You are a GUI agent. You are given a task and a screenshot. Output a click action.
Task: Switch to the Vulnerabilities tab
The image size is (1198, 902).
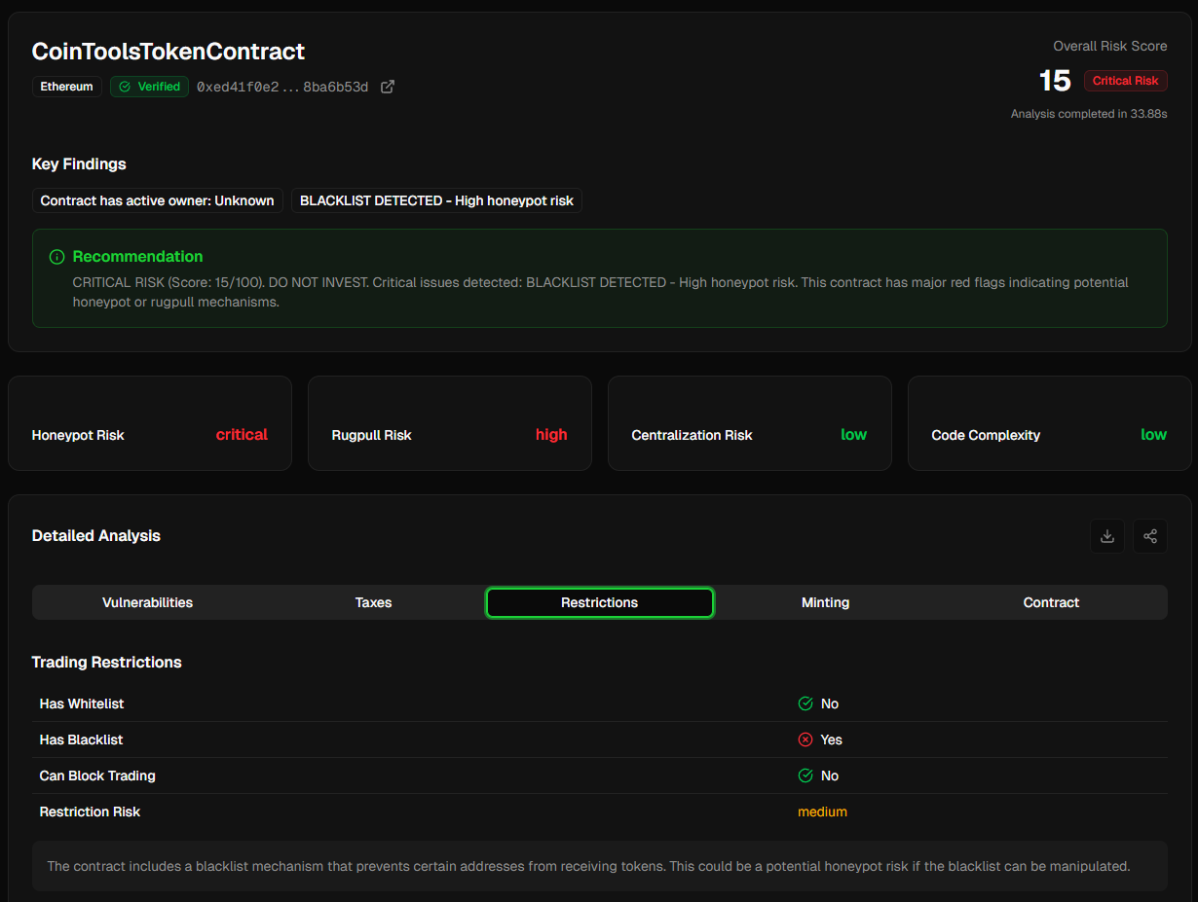(147, 602)
